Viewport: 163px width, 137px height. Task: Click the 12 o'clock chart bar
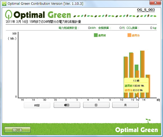(132, 65)
